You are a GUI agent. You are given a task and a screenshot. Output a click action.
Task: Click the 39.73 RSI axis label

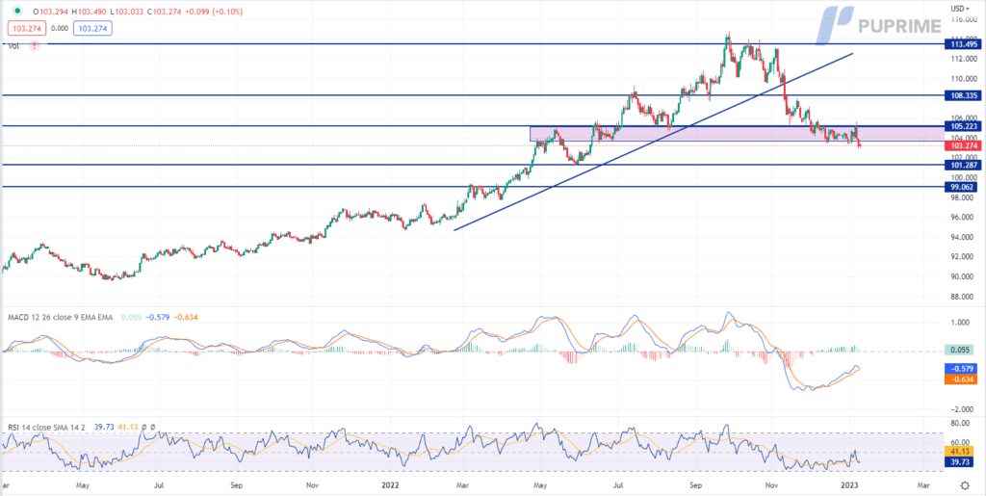[960, 462]
